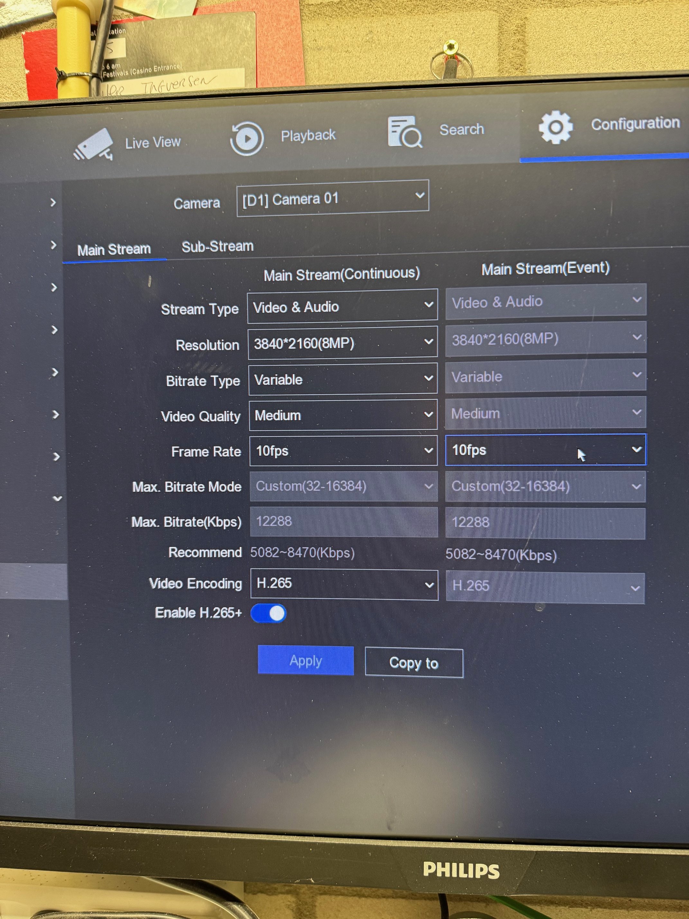Image resolution: width=689 pixels, height=919 pixels.
Task: Open Continuous Bitrate Type Variable dropdown
Action: click(x=342, y=379)
